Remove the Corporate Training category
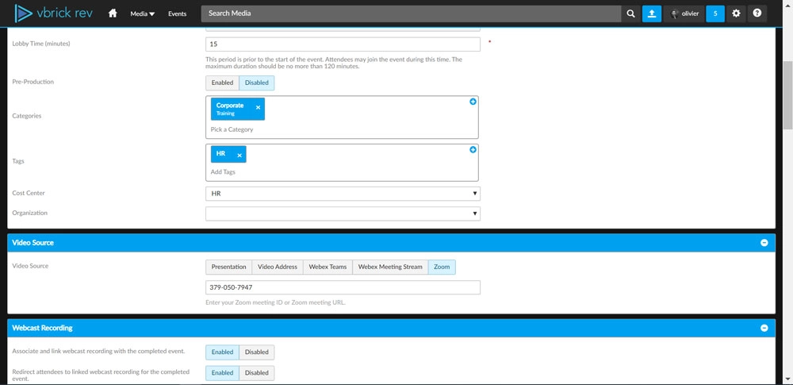The image size is (793, 385). [x=258, y=108]
